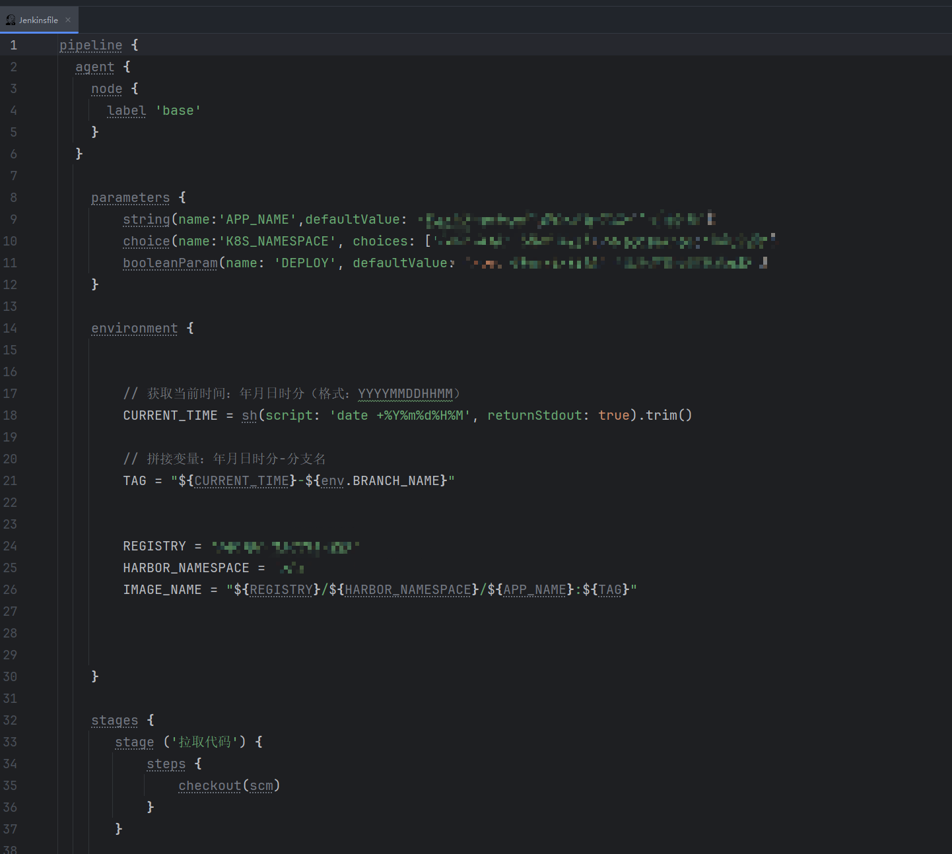Click the 'booleanParam' method name
Viewport: 952px width, 854px height.
tap(170, 263)
